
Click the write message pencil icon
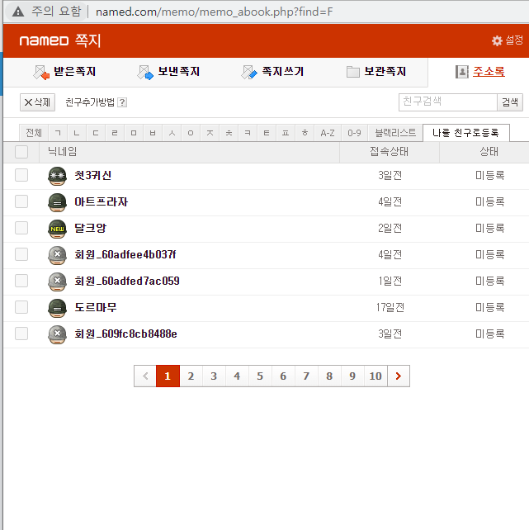tap(249, 72)
